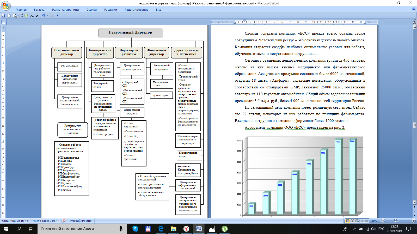Image resolution: width=417 pixels, height=234 pixels.
Task: Open Word Help question icon
Action: coord(414,9)
